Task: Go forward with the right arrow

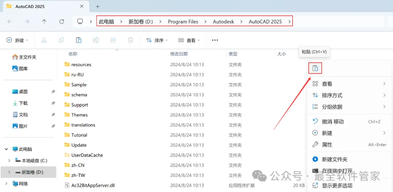Action: 27,21
